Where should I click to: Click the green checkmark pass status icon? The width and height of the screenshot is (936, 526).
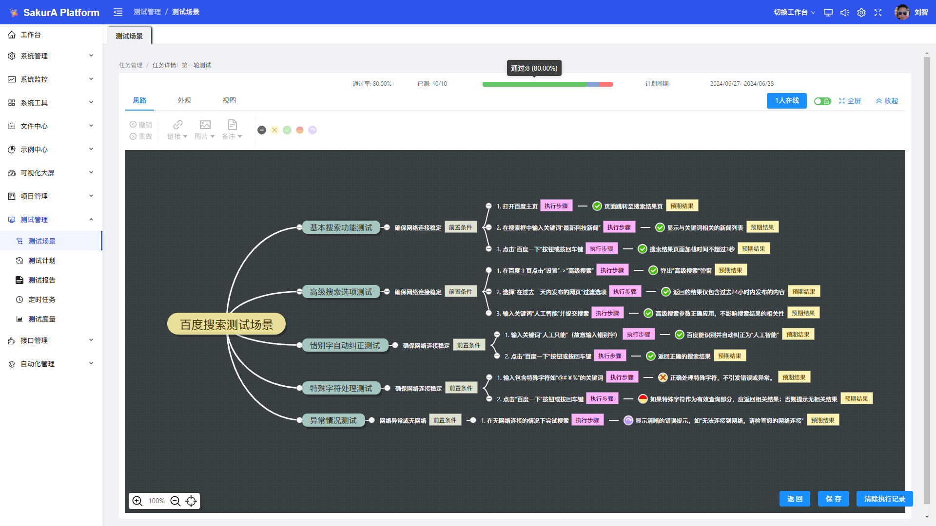[287, 130]
